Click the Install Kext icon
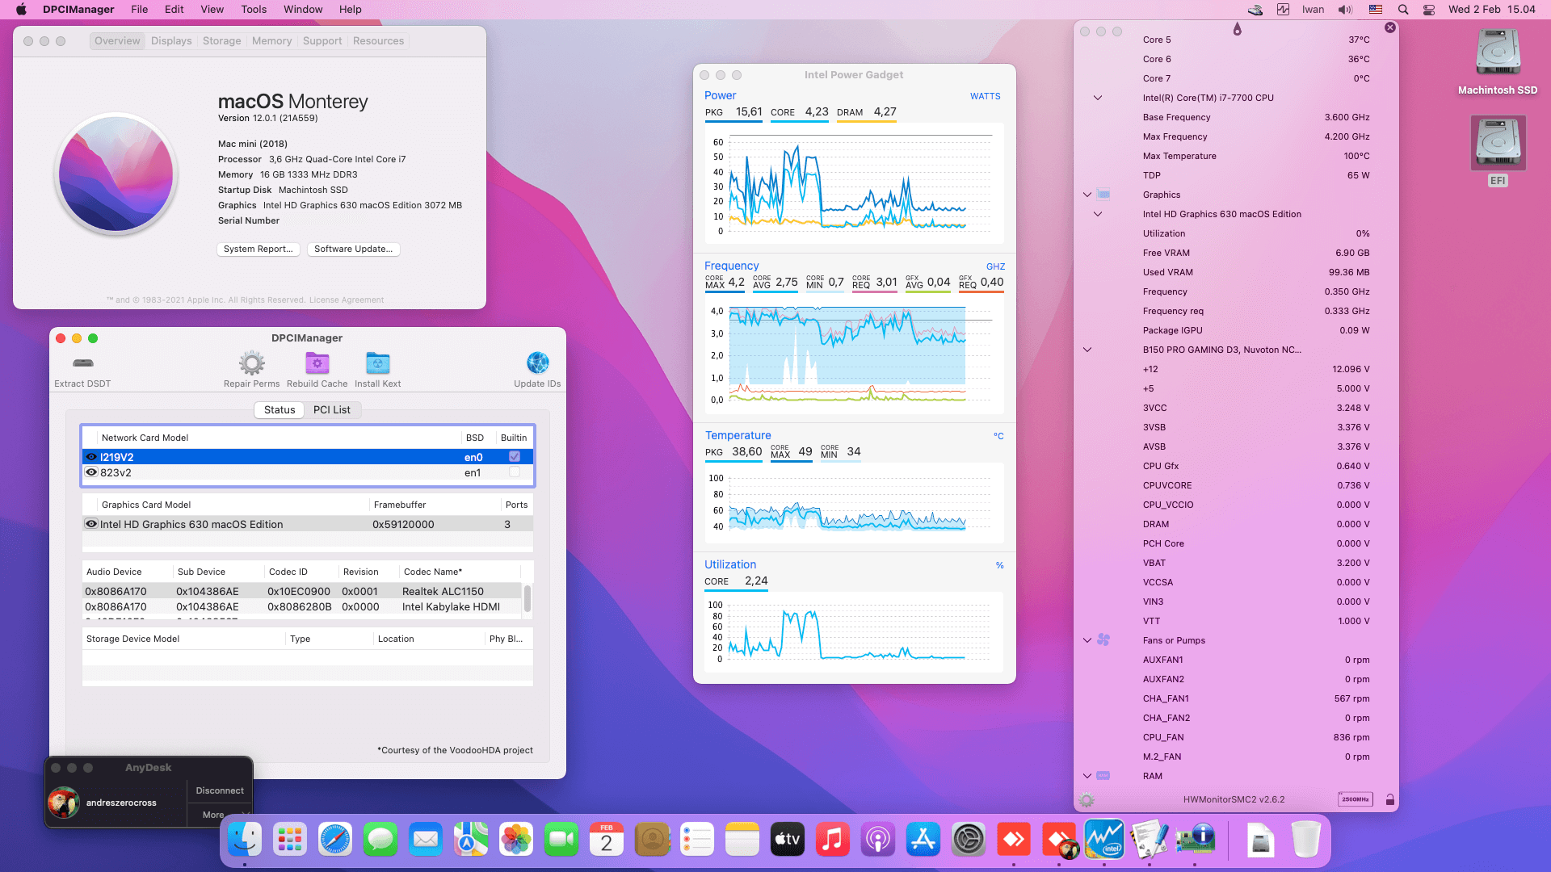Viewport: 1551px width, 872px height. (377, 363)
